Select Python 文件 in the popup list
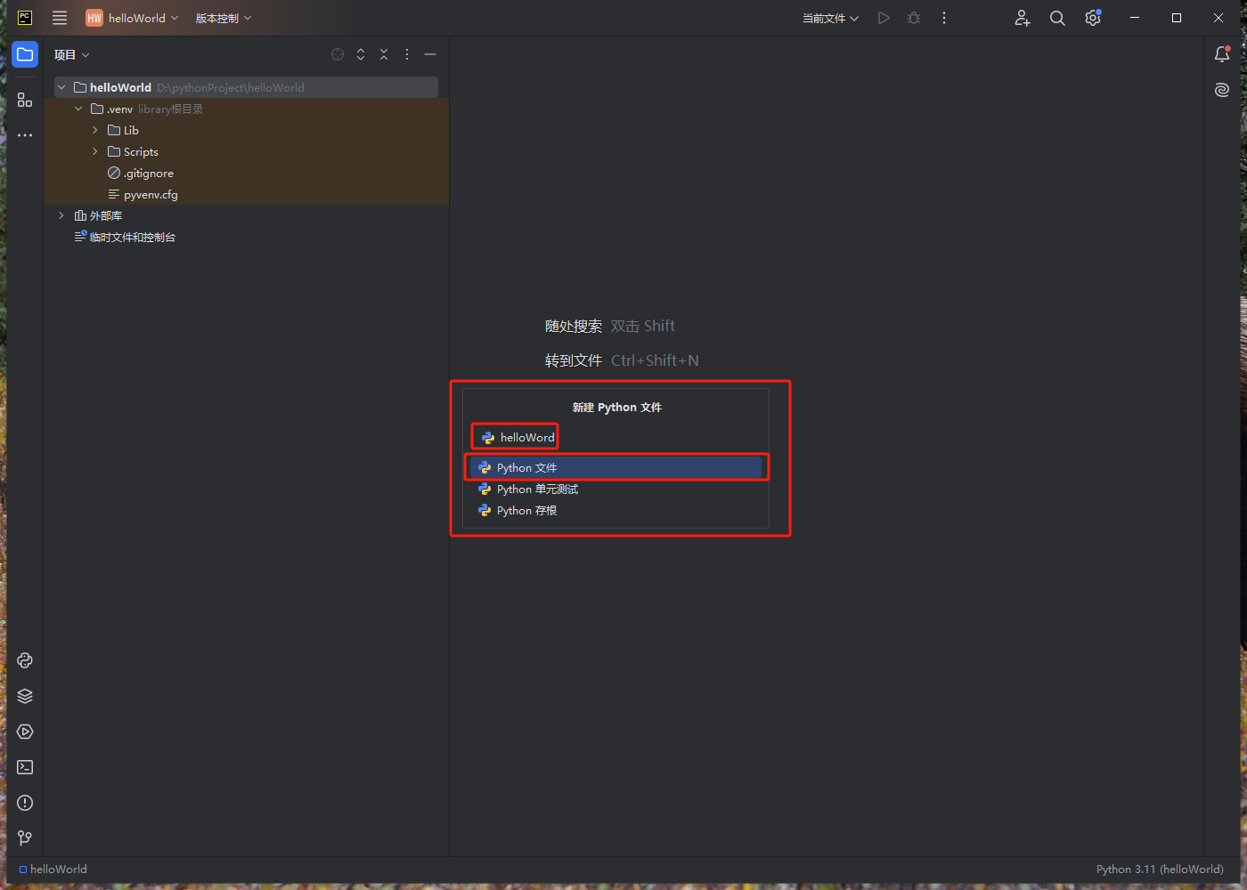 point(615,467)
